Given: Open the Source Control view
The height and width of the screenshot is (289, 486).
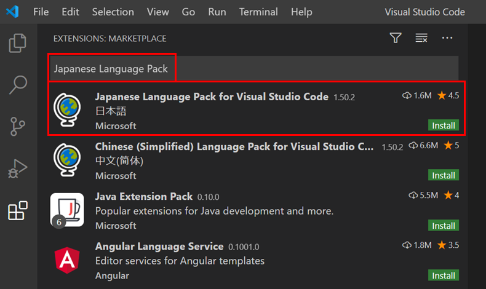Looking at the screenshot, I should click(18, 127).
